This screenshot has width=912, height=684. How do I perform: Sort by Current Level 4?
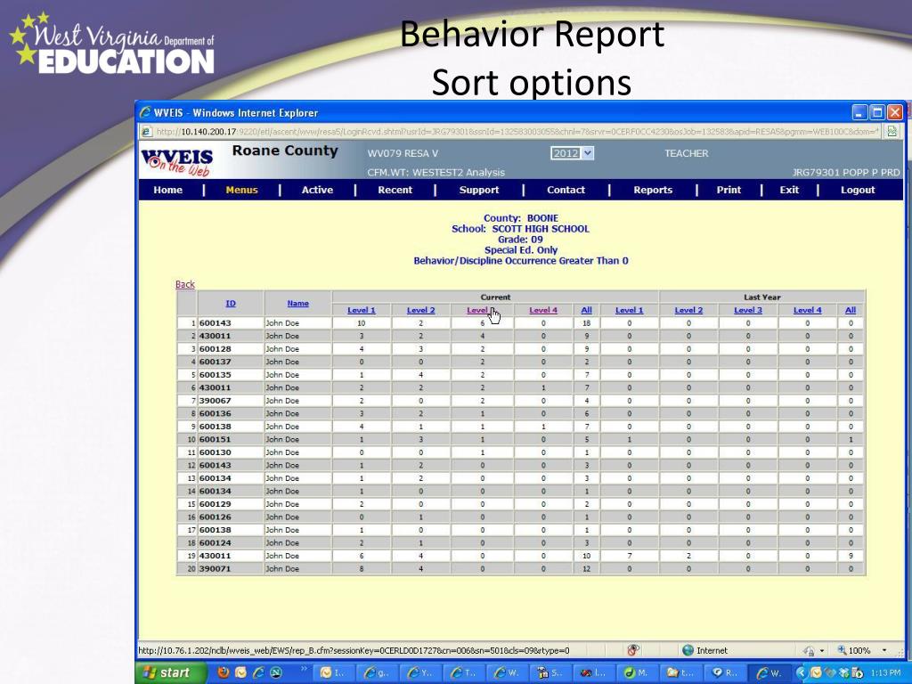543,311
